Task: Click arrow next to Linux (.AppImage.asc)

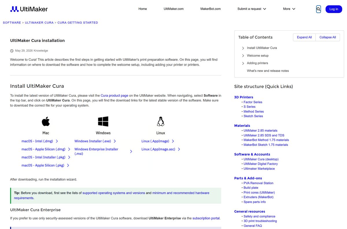Action: tap(179, 149)
